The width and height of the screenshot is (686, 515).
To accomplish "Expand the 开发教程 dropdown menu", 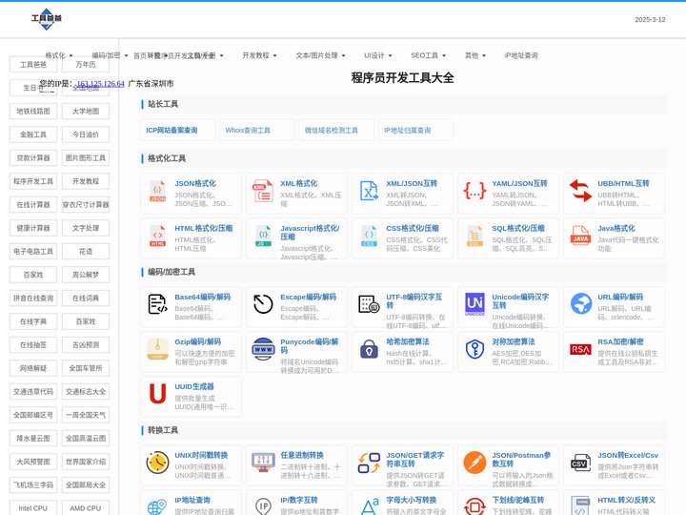I will point(260,55).
